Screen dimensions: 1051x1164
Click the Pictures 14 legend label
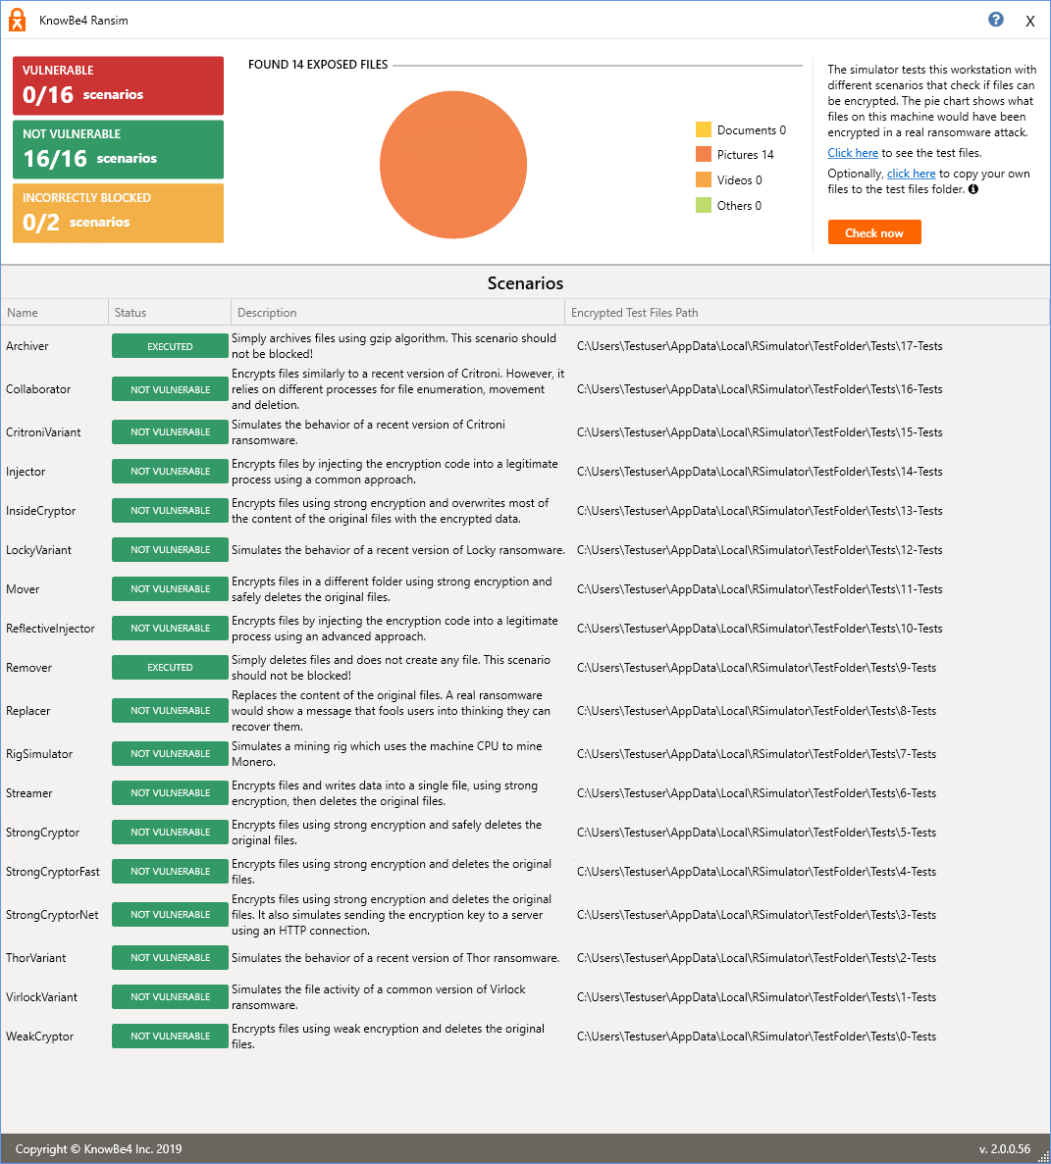pos(745,154)
